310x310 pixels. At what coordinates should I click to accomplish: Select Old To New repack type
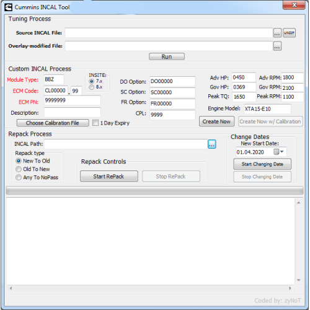pos(19,169)
